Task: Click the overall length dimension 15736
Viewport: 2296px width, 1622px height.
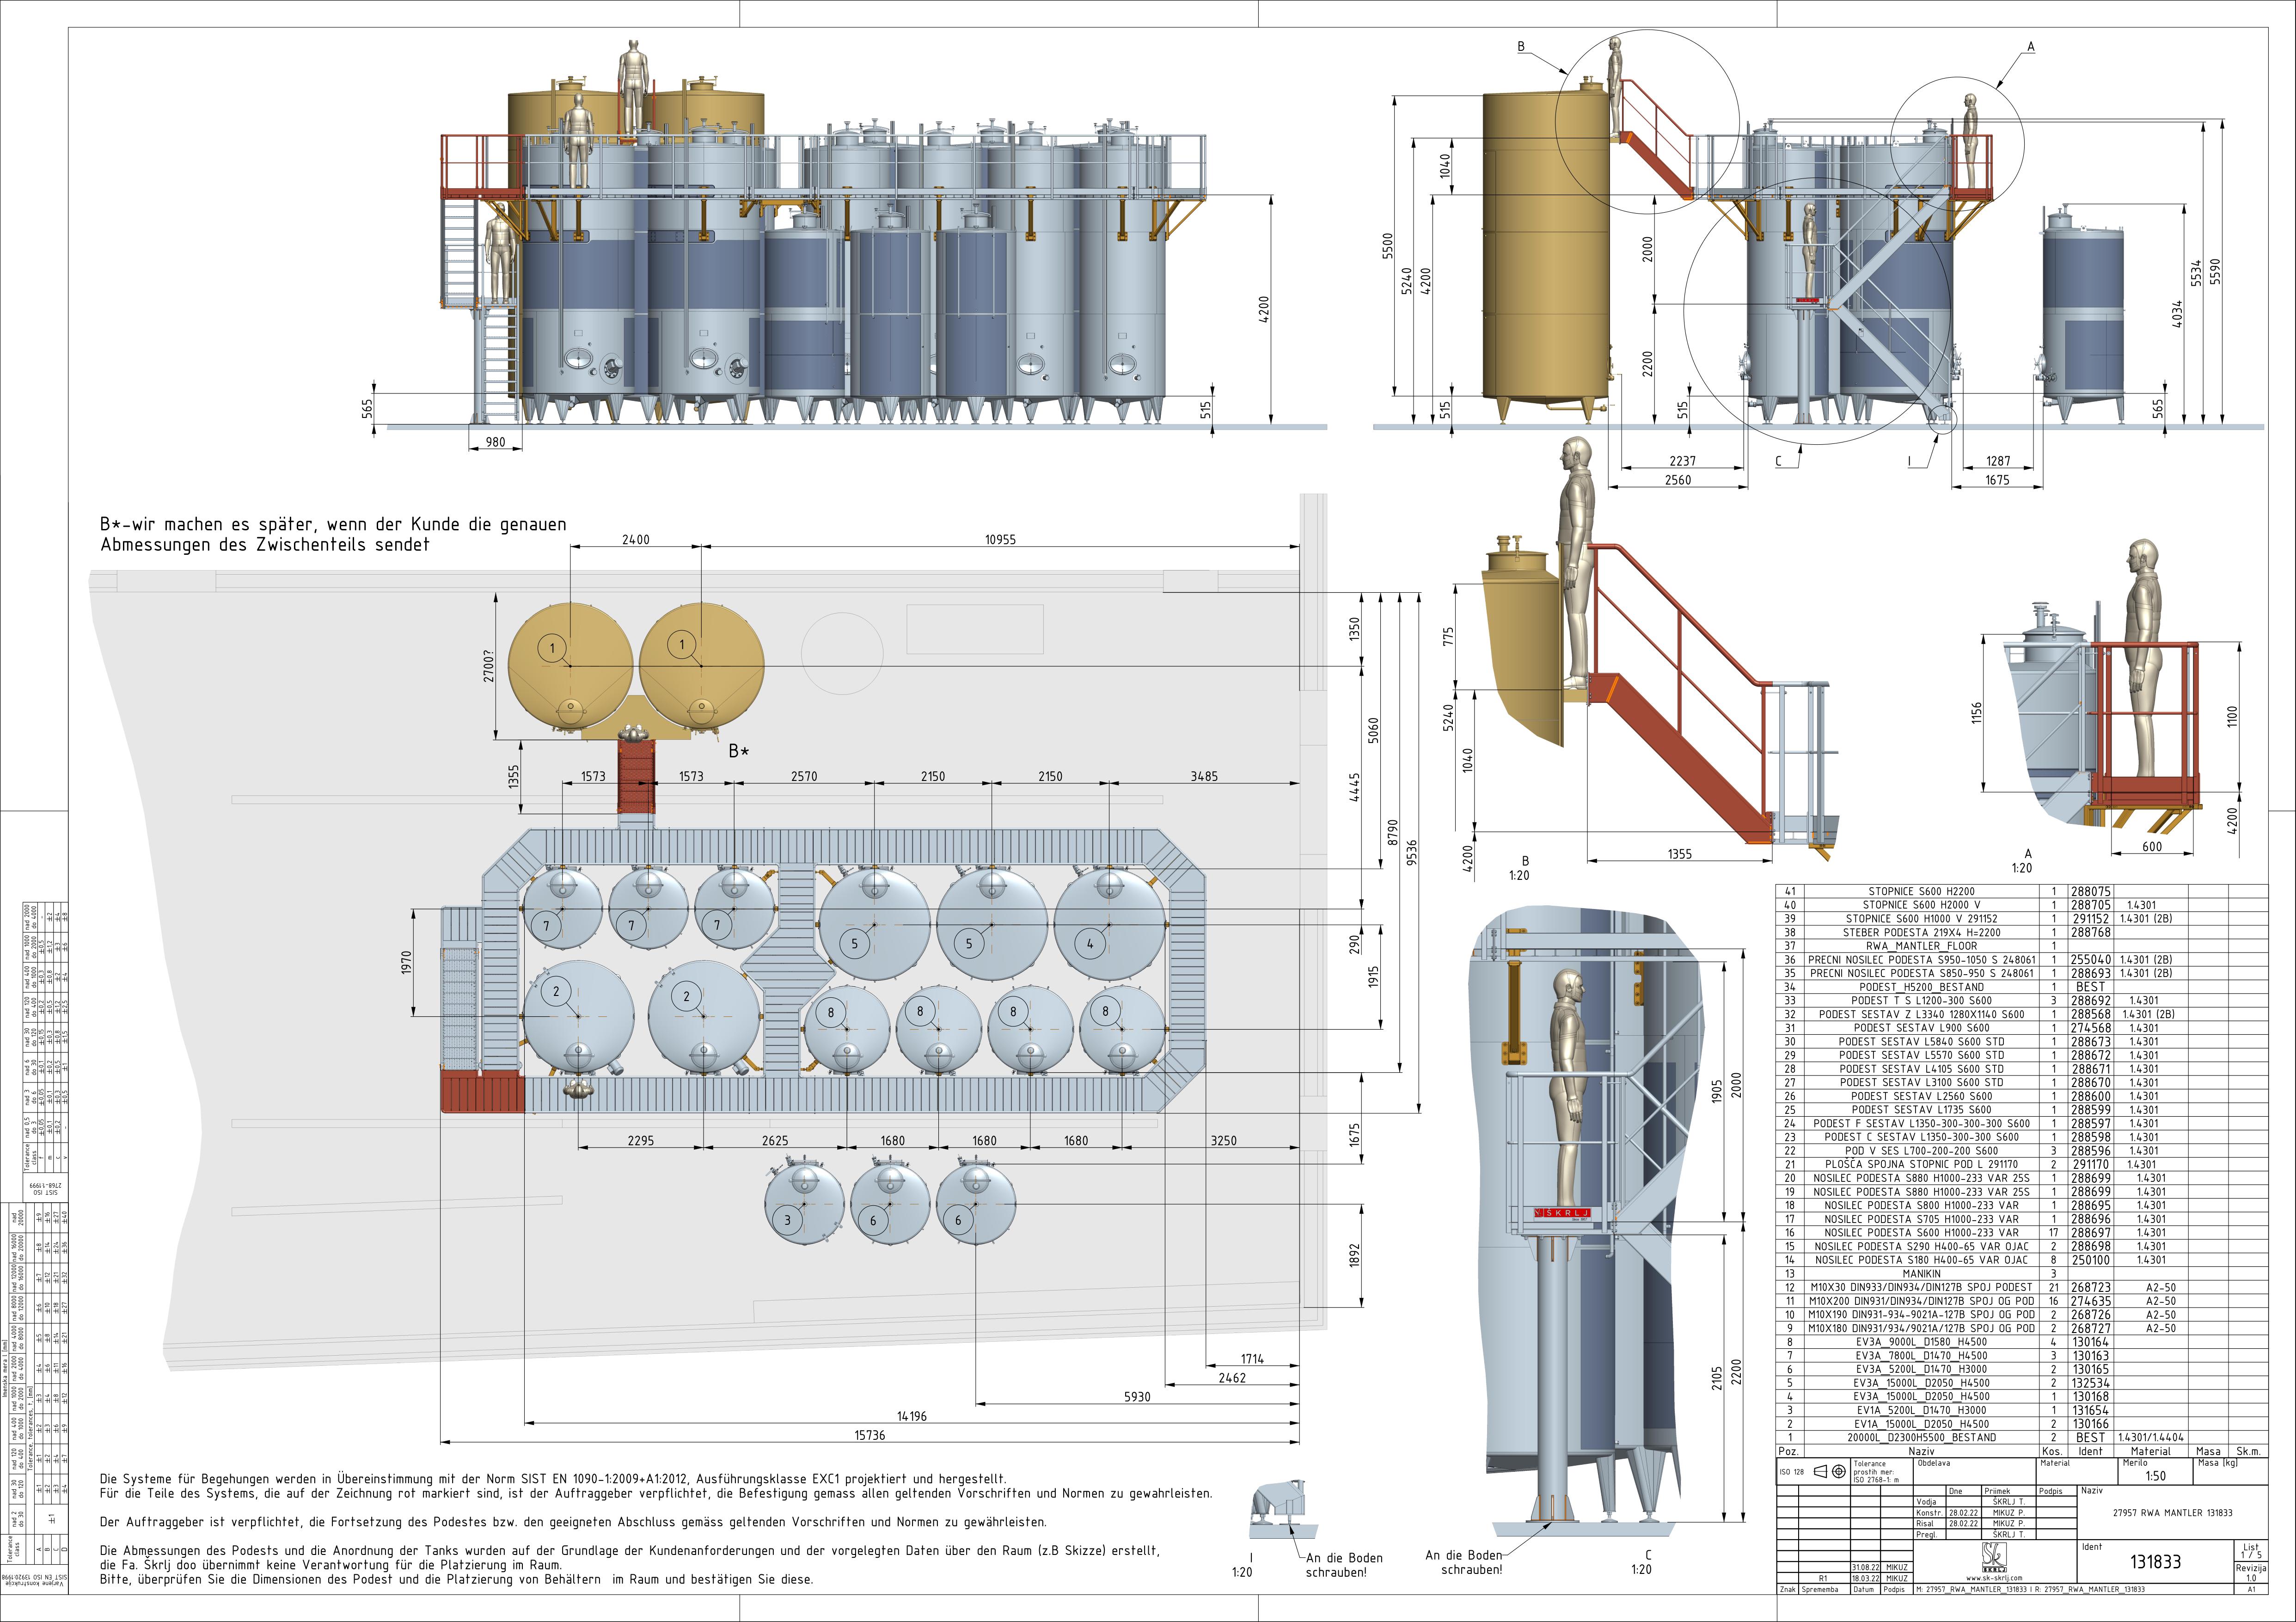Action: [869, 1435]
